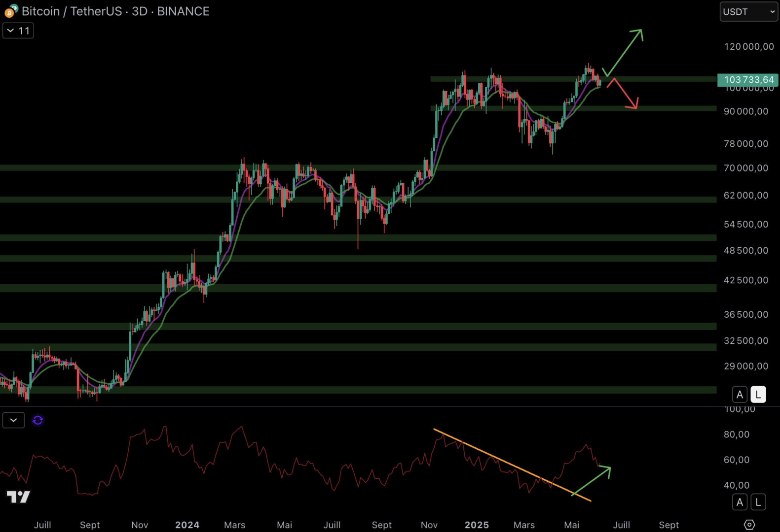Screen dimensions: 780x532
Task: Click the Bitcoin symbol logo icon
Action: (x=10, y=11)
